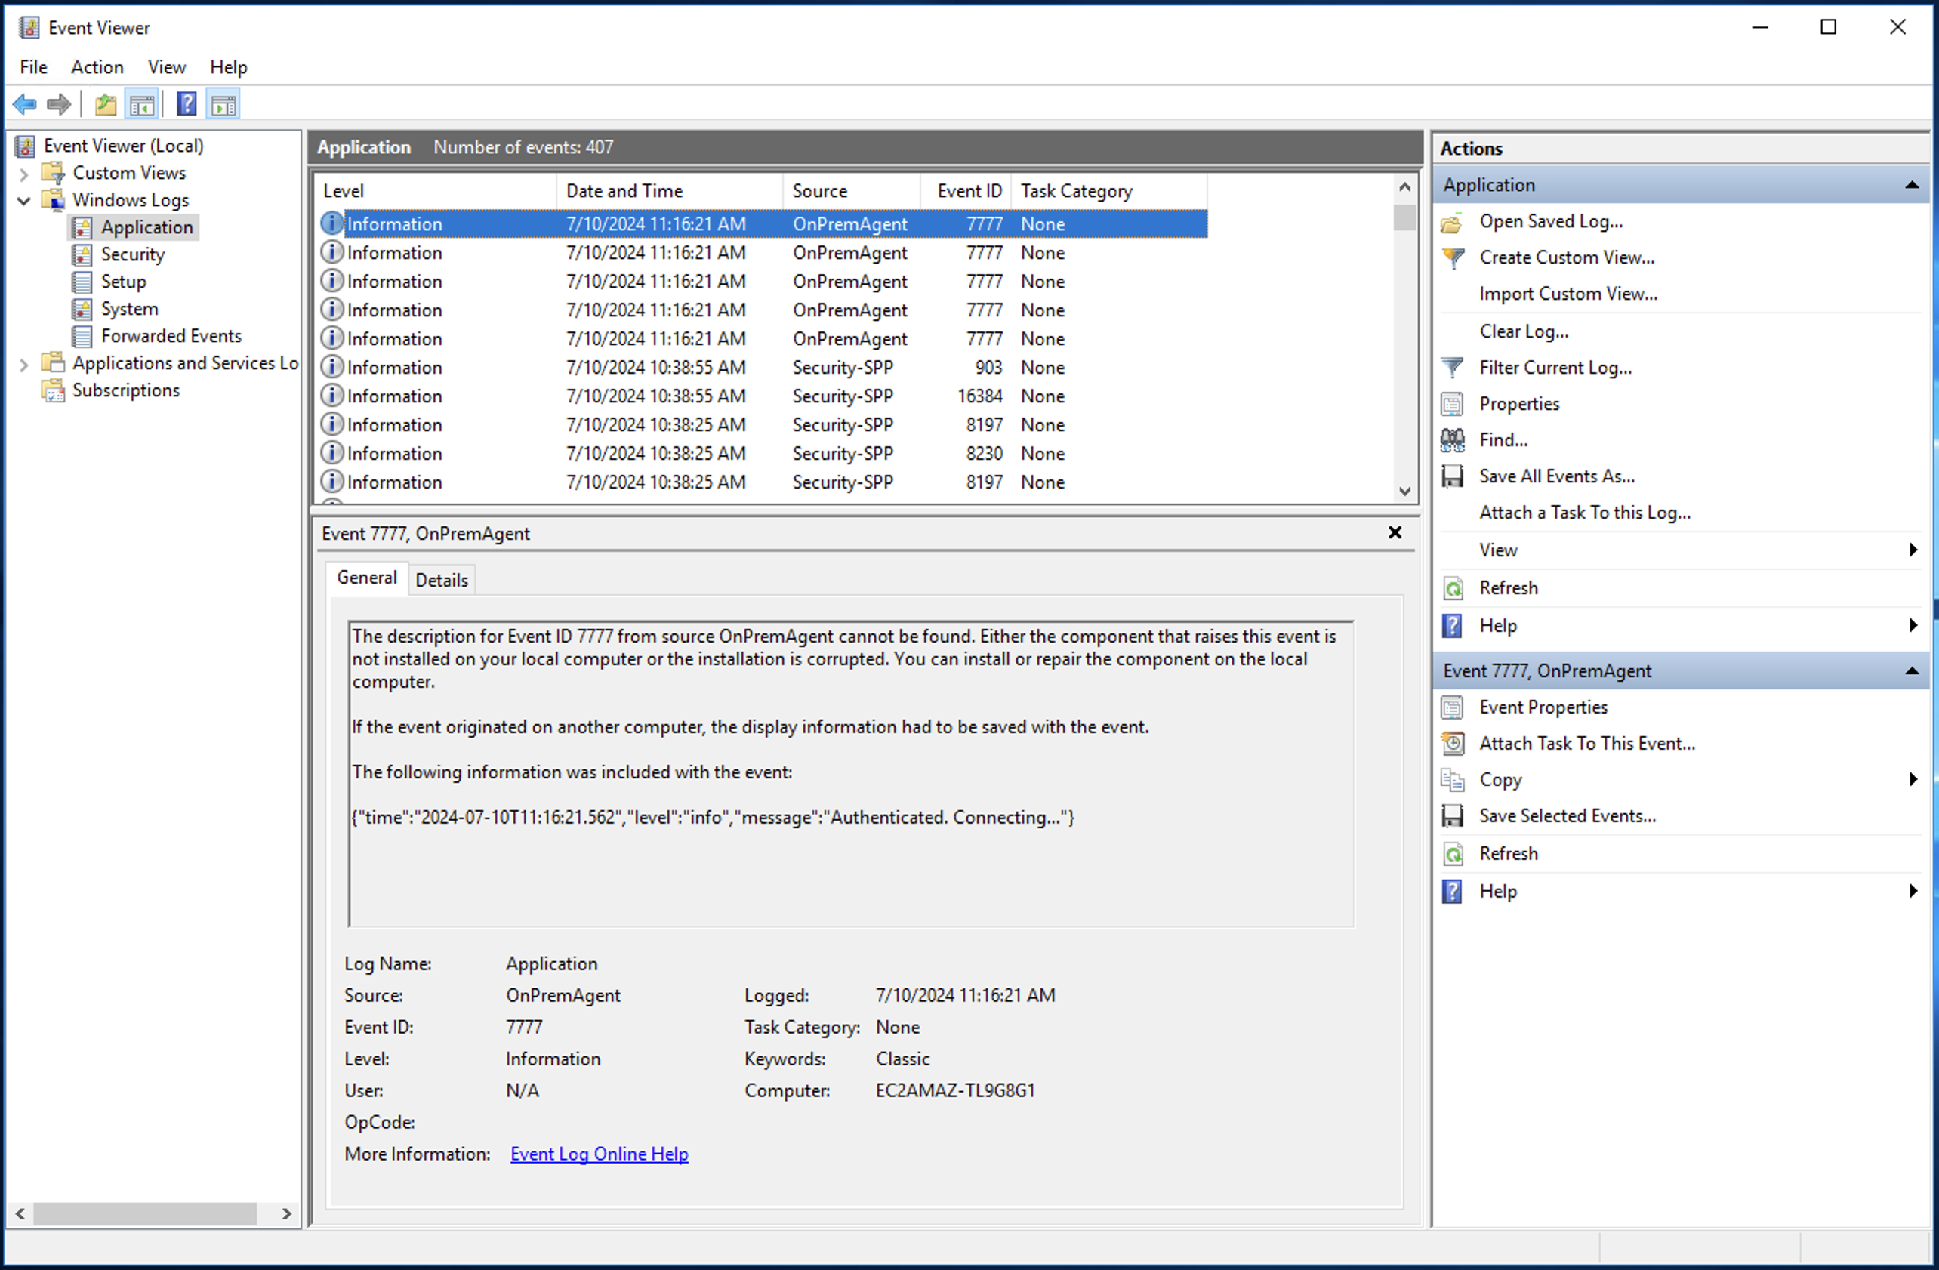
Task: Open Event Properties from the Actions pane
Action: tap(1543, 707)
